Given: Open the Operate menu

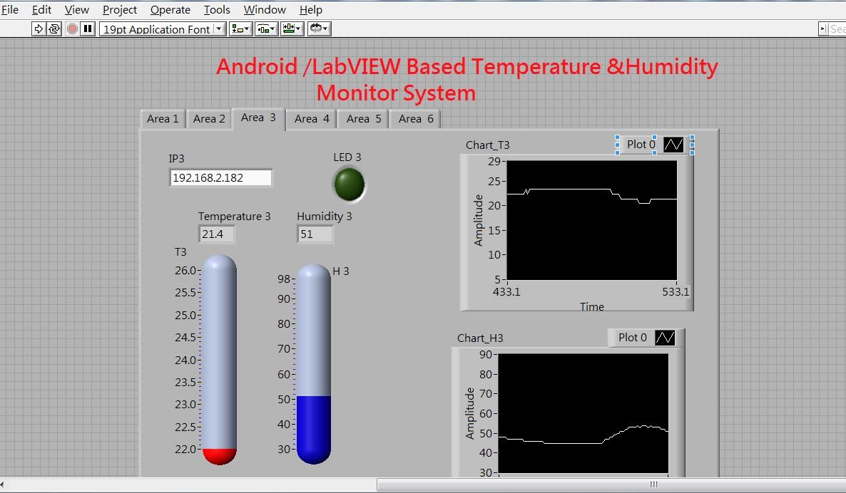Looking at the screenshot, I should pyautogui.click(x=170, y=10).
